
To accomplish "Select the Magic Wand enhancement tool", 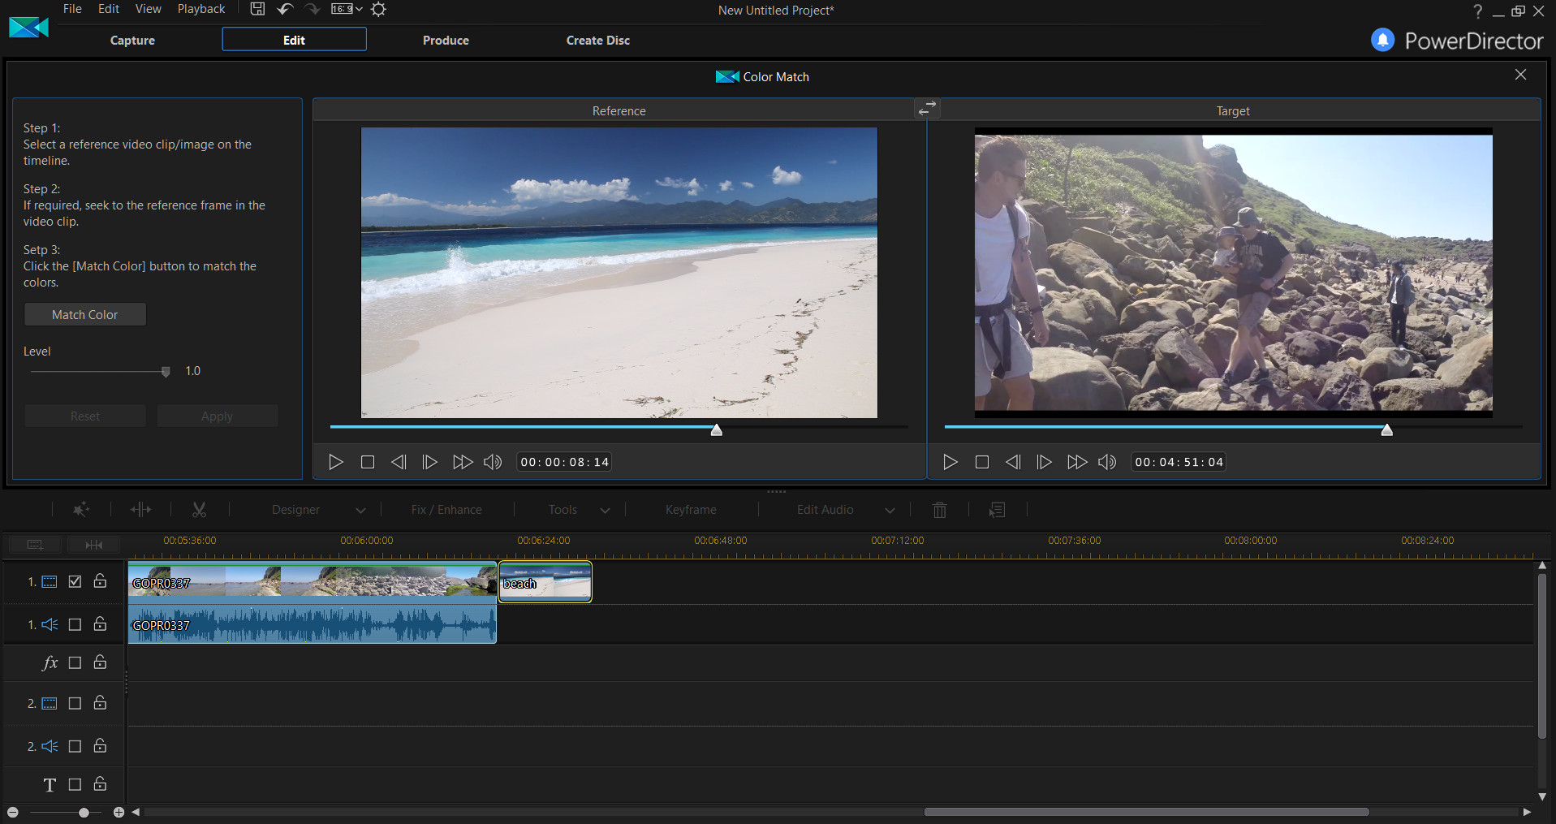I will coord(80,509).
